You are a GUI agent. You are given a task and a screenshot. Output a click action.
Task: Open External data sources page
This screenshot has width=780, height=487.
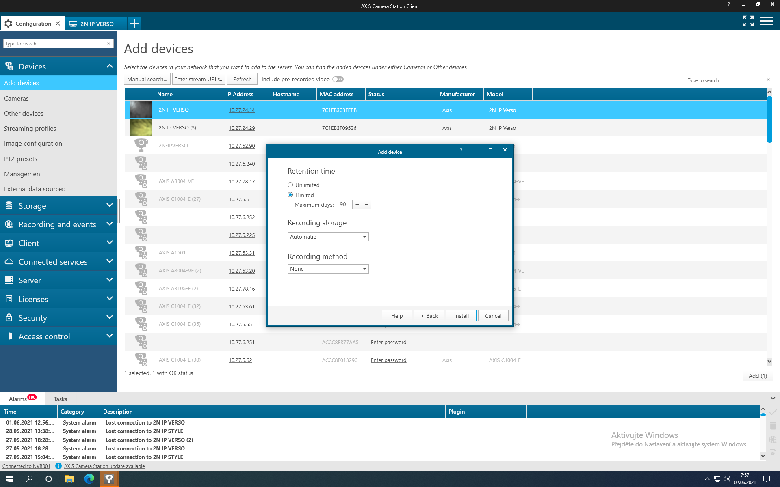[58, 189]
